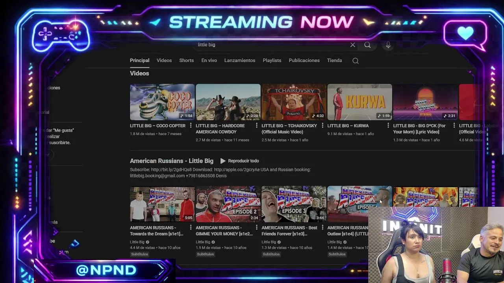Play D*CK lyric video thumbnail
Image resolution: width=504 pixels, height=283 pixels.
[x=425, y=102]
